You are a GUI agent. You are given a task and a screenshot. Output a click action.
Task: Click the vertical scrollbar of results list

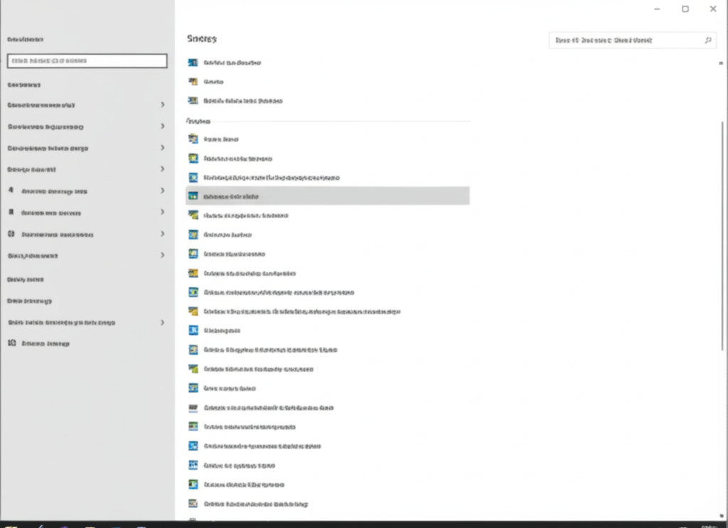[722, 236]
